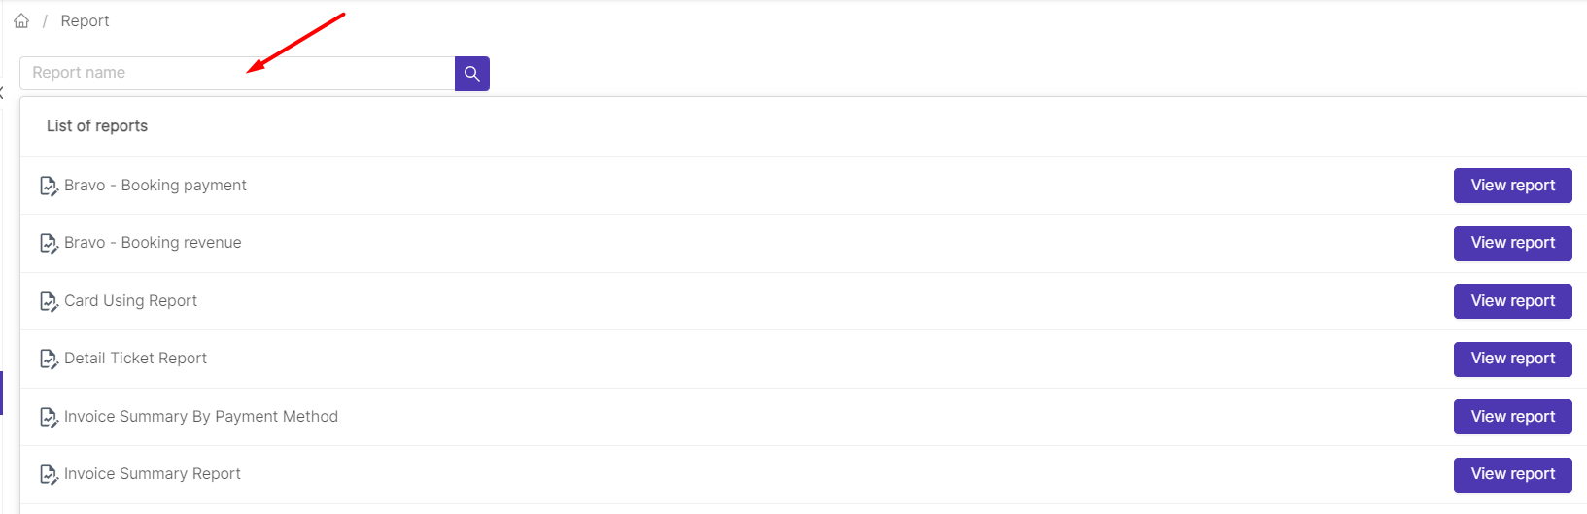Click the Bravo Booking payment report icon
Screen dimensions: 1587x514
[49, 186]
